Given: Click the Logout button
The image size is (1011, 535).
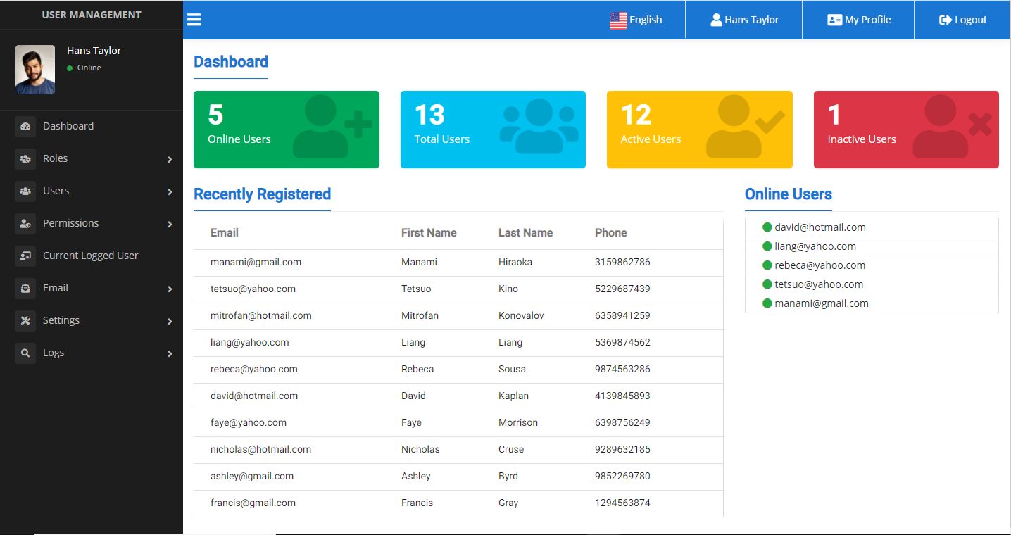Looking at the screenshot, I should click(x=963, y=20).
